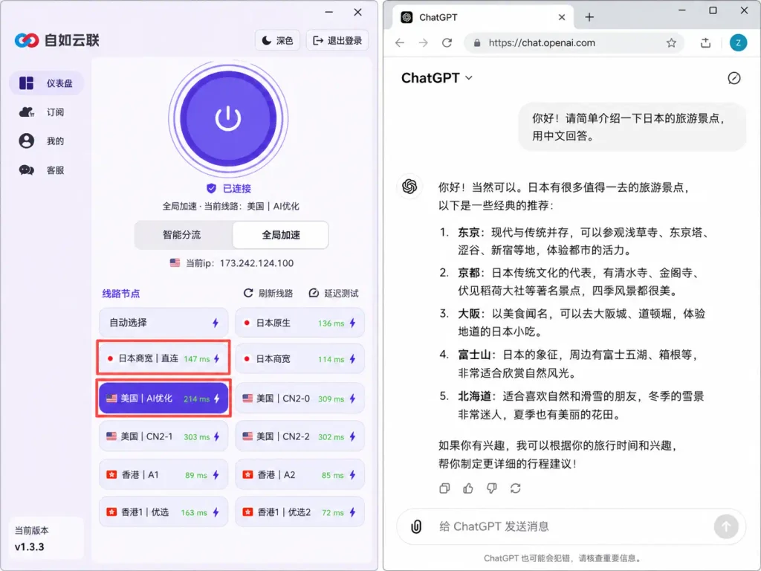Screen dimensions: 761x571
Task: Switch to 深色 dark mode
Action: [x=278, y=40]
